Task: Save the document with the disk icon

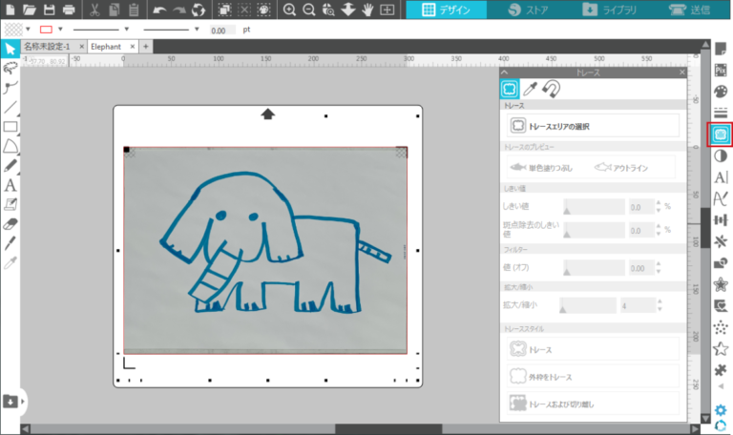Action: 49,10
